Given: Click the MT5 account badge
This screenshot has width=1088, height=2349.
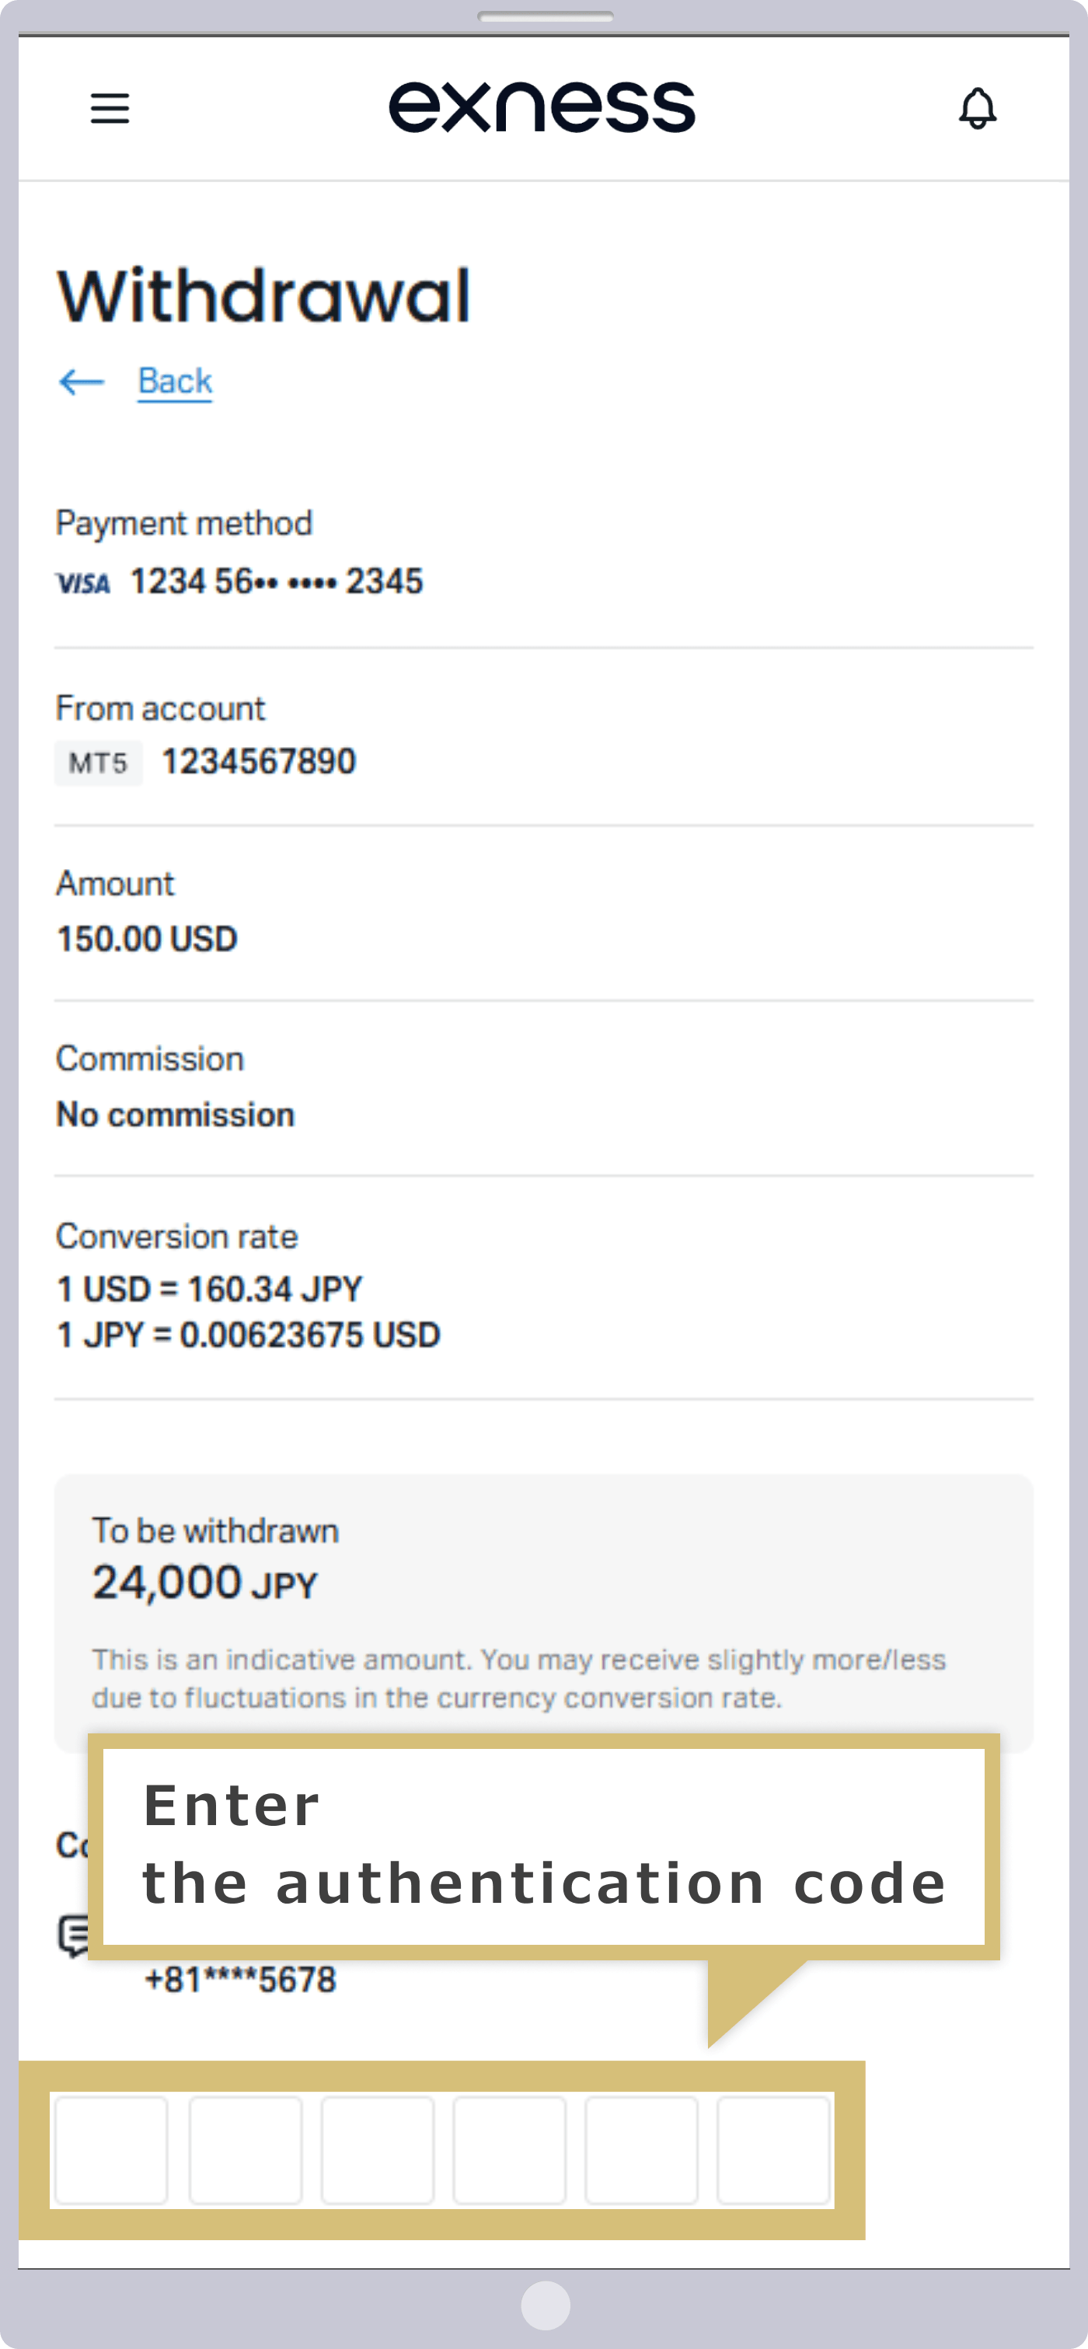Looking at the screenshot, I should point(99,763).
